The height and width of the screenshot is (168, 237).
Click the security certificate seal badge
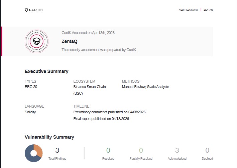[36, 41]
